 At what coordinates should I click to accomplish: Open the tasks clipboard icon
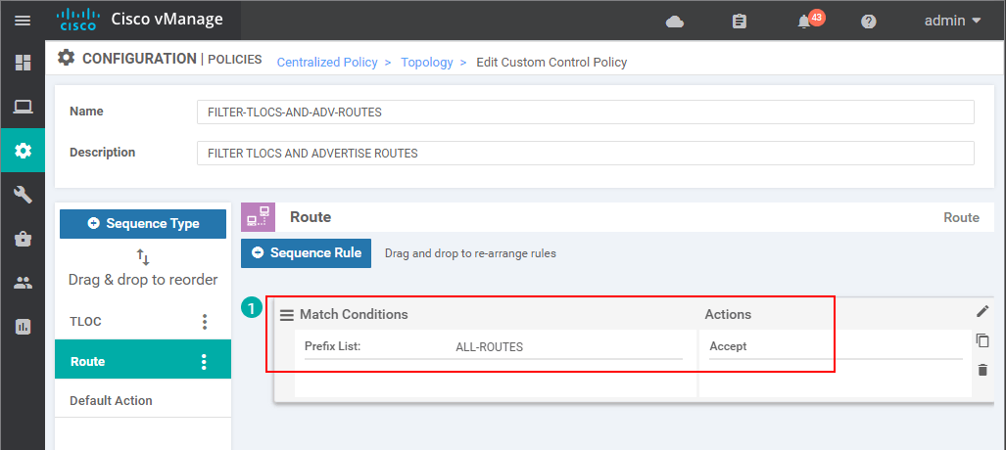(740, 22)
